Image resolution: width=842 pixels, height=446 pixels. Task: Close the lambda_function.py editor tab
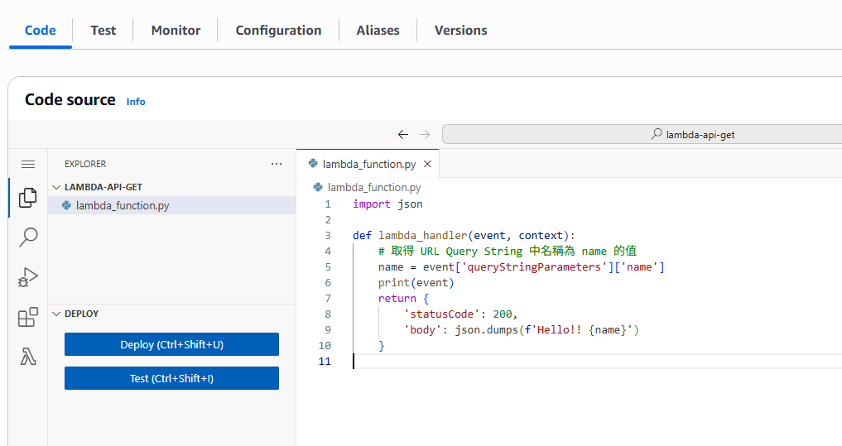click(x=427, y=164)
